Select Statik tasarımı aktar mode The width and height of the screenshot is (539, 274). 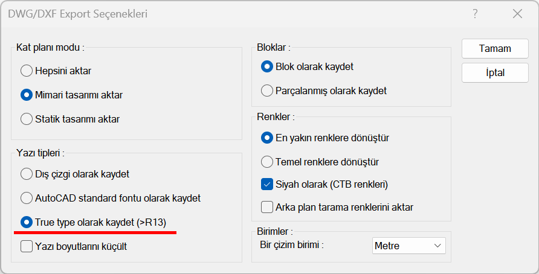tap(27, 119)
